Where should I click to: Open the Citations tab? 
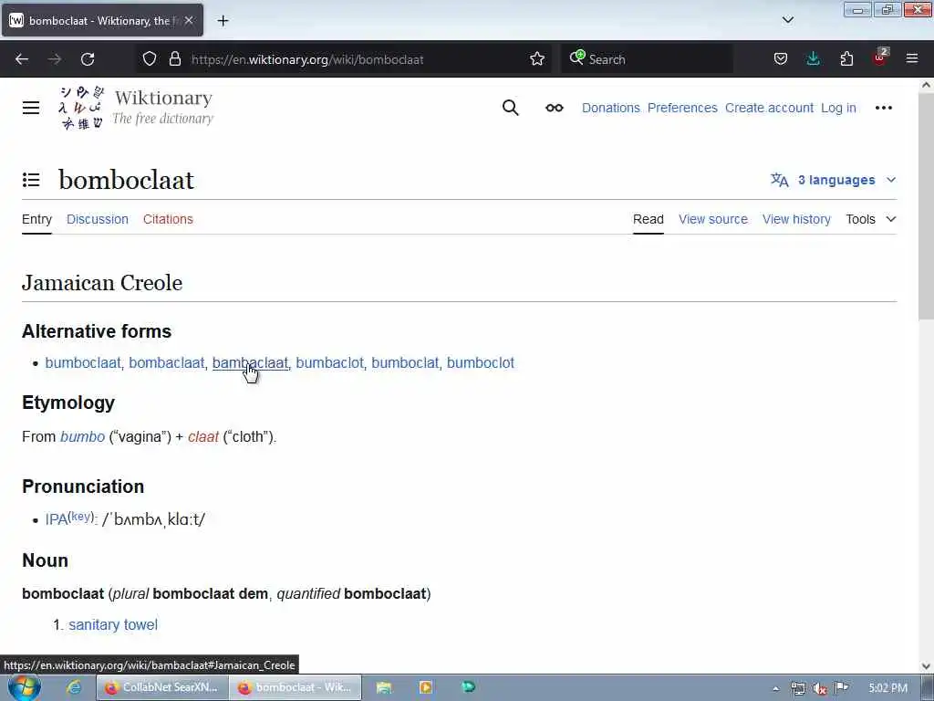click(168, 219)
